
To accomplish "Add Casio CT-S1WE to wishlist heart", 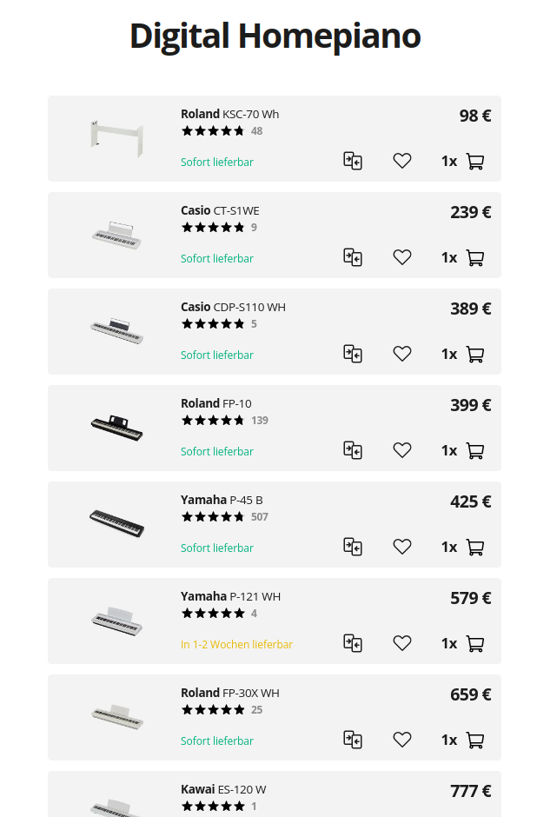I will click(402, 257).
